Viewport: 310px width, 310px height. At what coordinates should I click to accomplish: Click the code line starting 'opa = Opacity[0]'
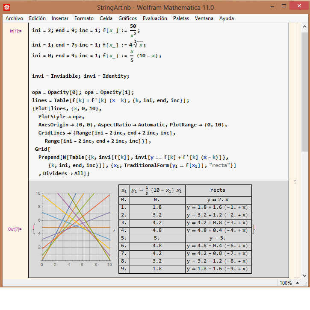point(83,92)
